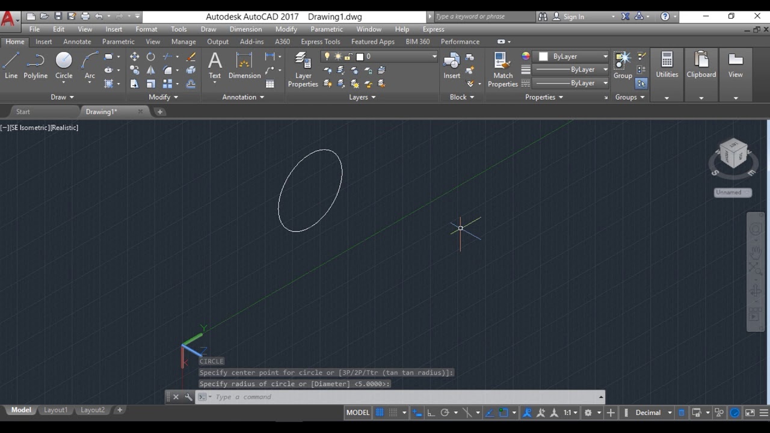Activate the Rotate tool
Screen dimensions: 770x433
150,57
